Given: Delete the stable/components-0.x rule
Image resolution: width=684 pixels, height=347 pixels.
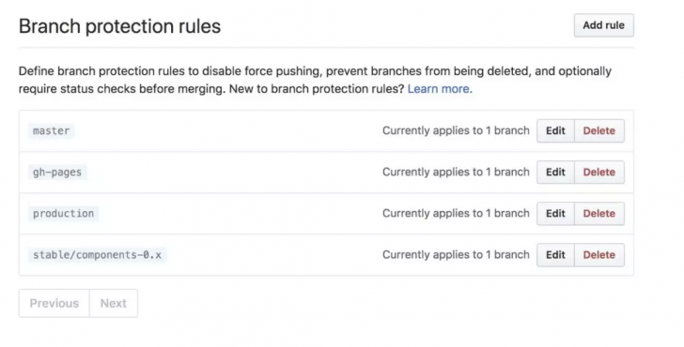Looking at the screenshot, I should (x=599, y=255).
